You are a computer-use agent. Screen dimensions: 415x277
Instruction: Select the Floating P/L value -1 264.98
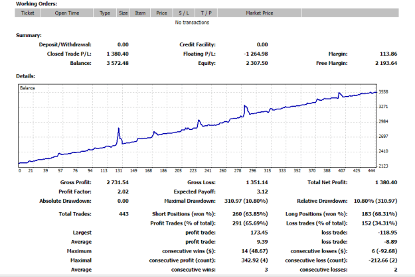(256, 54)
